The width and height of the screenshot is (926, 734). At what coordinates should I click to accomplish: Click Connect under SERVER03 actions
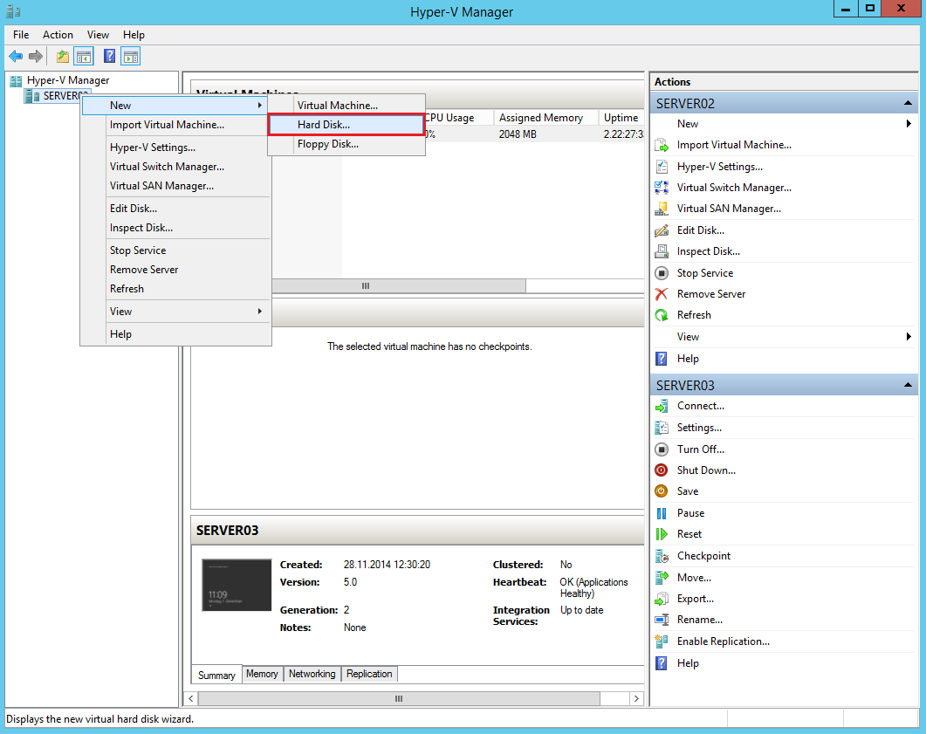(701, 406)
